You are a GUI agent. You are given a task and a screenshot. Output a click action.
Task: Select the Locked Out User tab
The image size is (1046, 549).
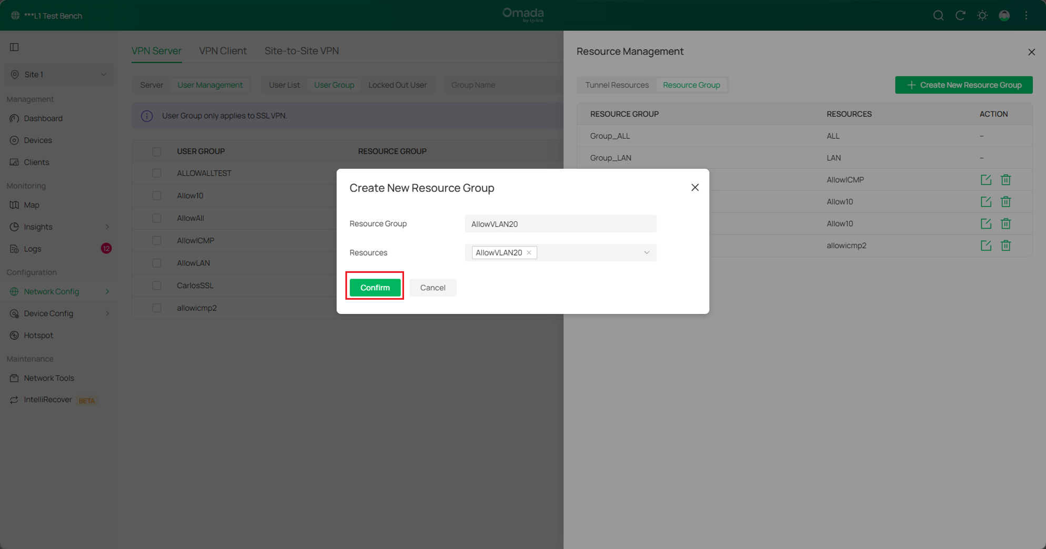tap(397, 85)
